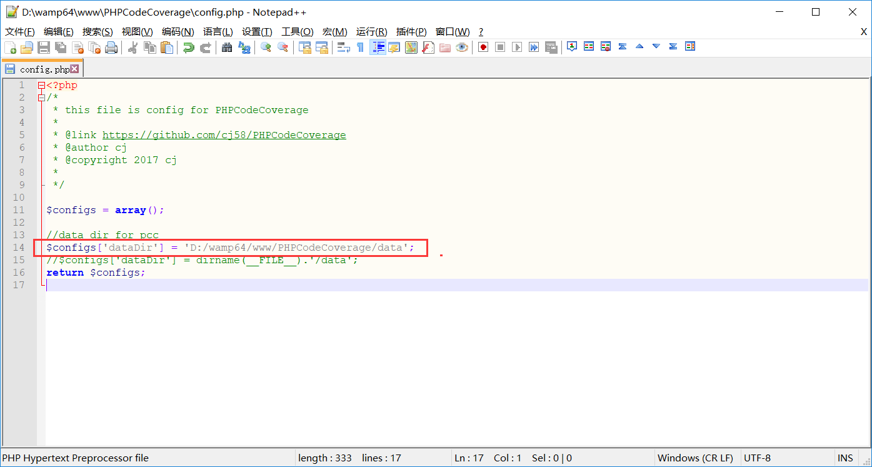Click the Save All toolbar icon
This screenshot has width=872, height=467.
(x=61, y=47)
